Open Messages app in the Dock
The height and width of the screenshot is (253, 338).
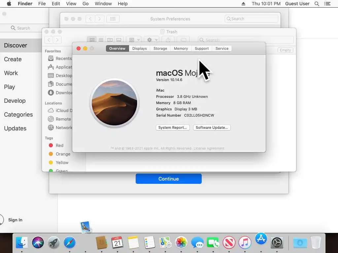coord(197,242)
